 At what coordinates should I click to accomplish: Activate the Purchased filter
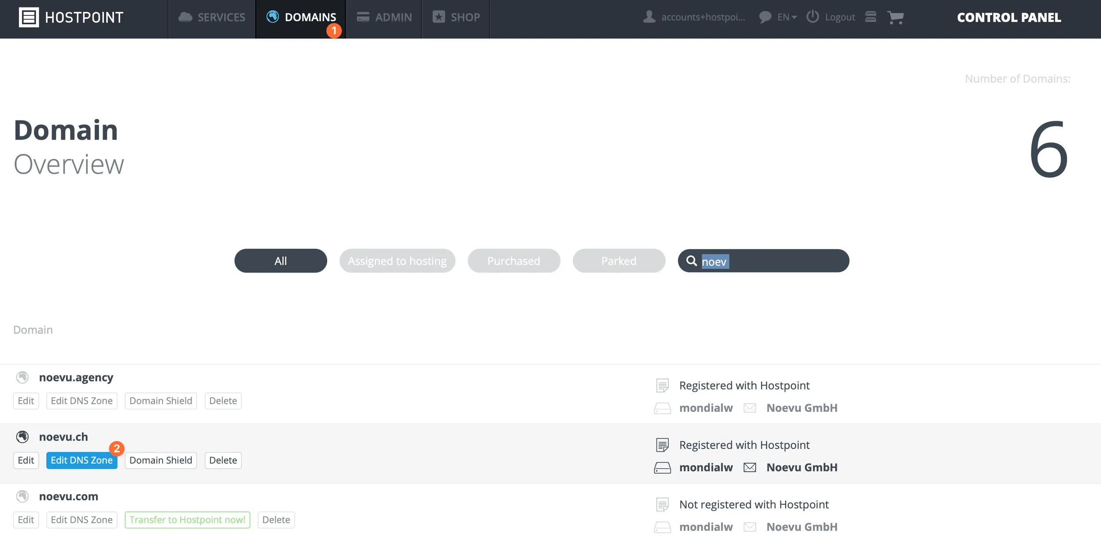(x=514, y=260)
